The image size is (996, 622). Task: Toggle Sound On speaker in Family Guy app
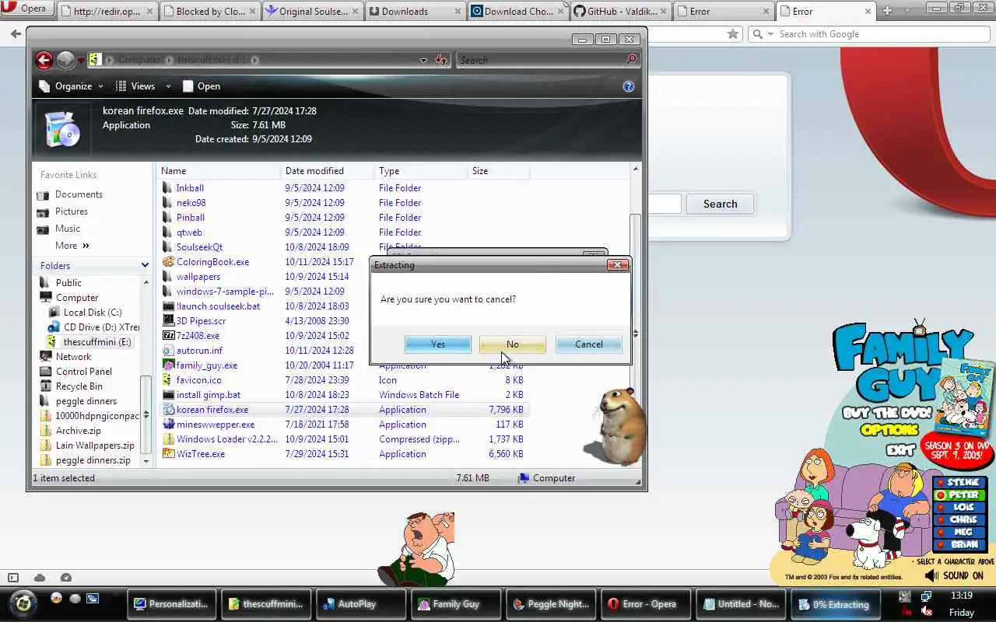click(931, 575)
